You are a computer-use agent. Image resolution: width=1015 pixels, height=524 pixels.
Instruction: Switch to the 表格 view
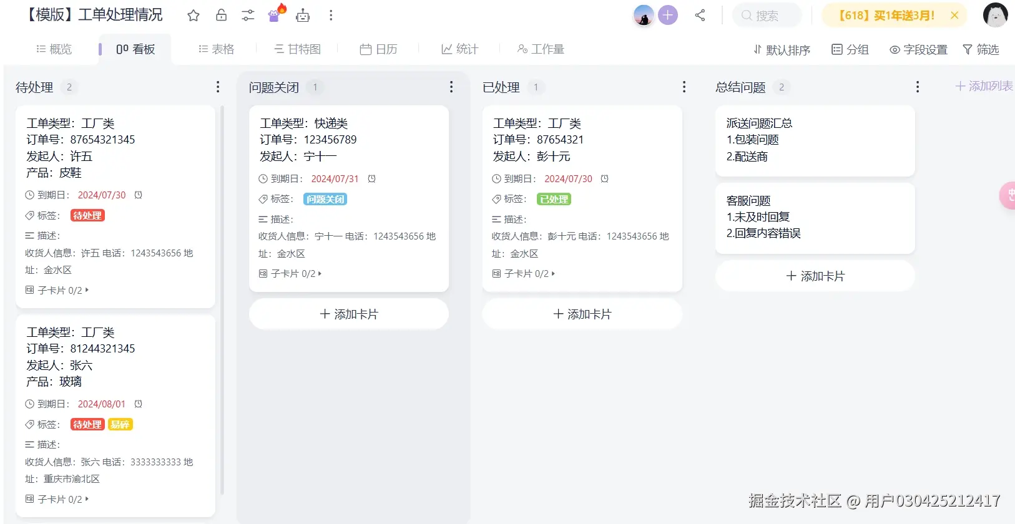click(x=216, y=49)
